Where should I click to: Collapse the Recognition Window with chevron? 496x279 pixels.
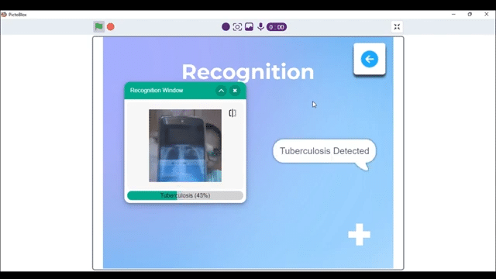pos(221,91)
